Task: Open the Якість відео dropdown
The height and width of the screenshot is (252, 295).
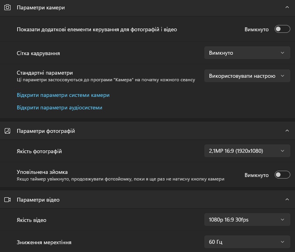Action: [247, 220]
